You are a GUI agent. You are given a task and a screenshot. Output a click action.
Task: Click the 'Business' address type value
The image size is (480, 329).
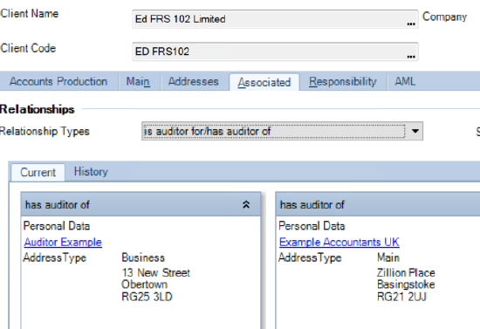tap(143, 257)
